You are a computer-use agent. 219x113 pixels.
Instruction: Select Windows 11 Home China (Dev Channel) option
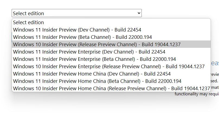(x=92, y=74)
